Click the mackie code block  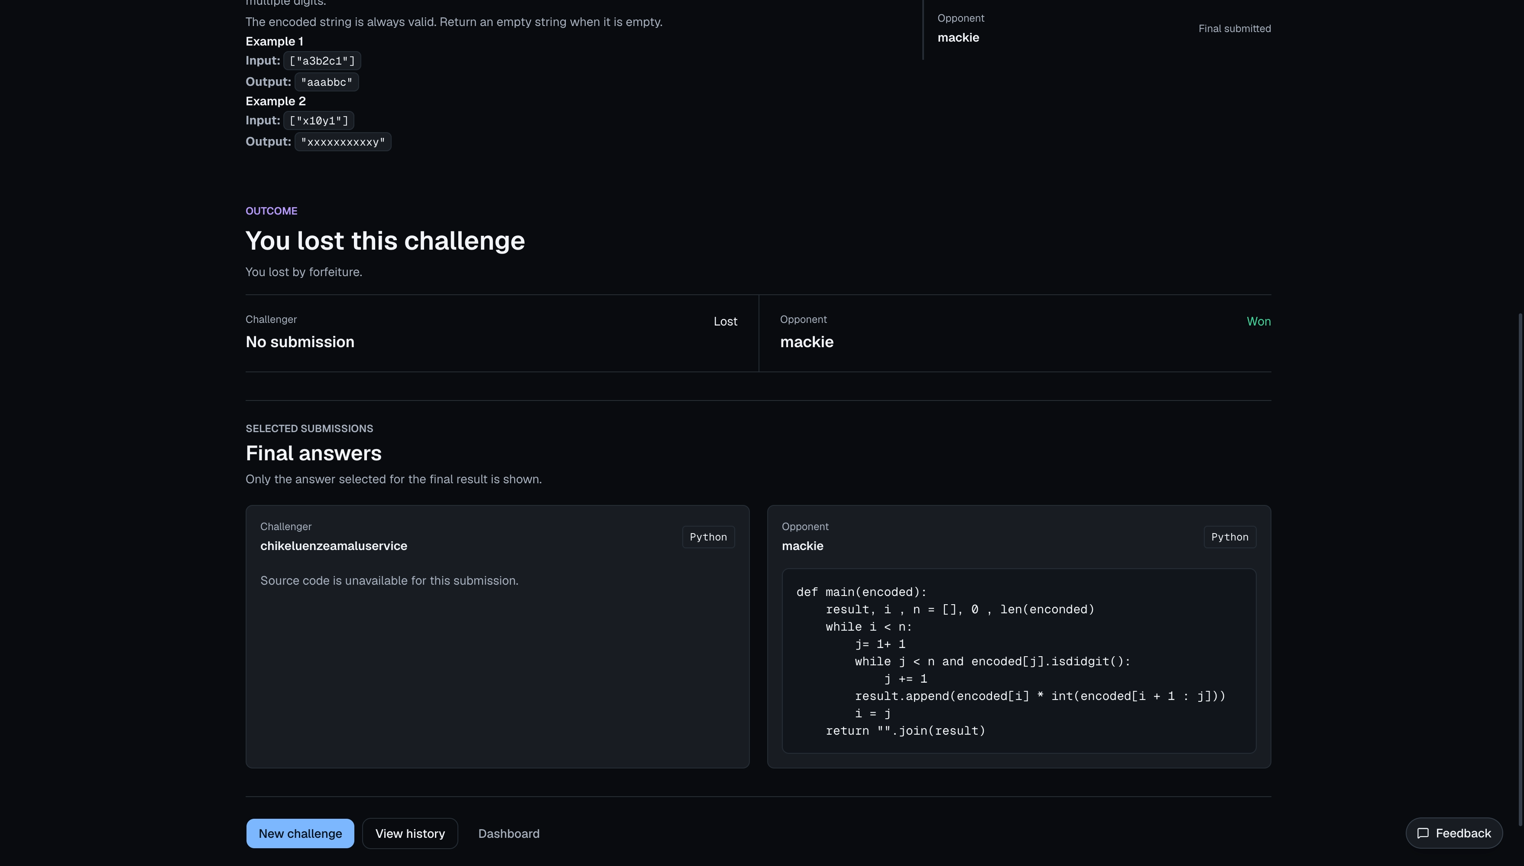(1019, 661)
